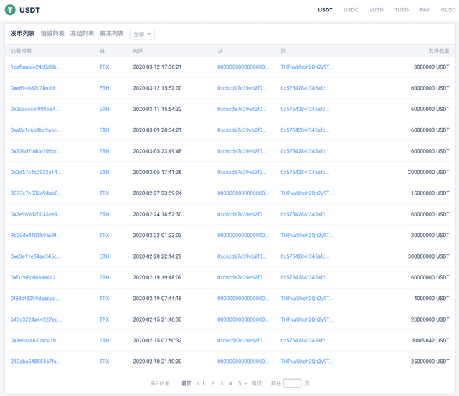Open the 销毁列表 tab
The image size is (459, 396).
coord(52,34)
